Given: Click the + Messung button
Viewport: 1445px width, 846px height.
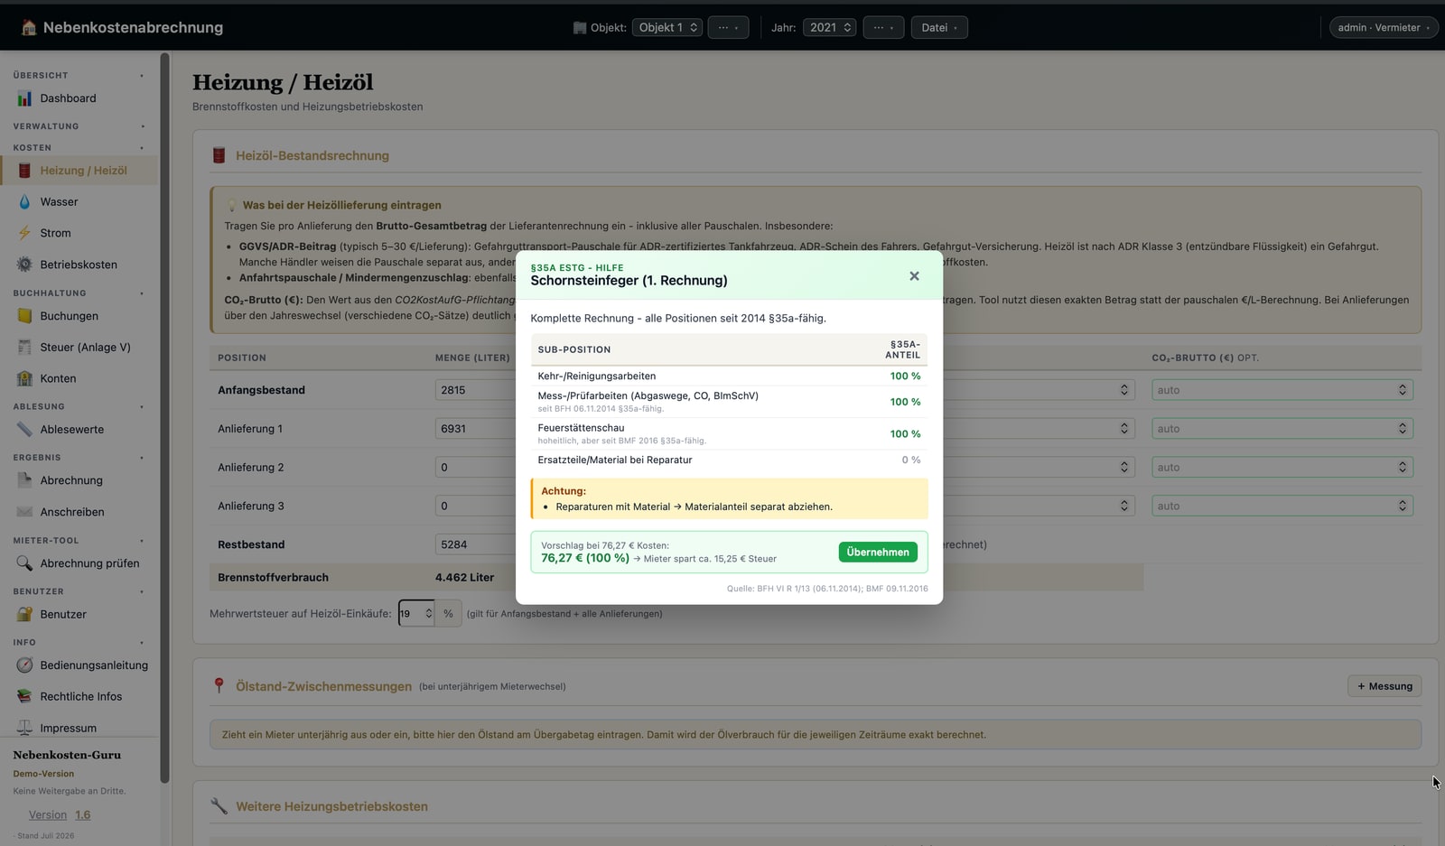Looking at the screenshot, I should (1384, 686).
